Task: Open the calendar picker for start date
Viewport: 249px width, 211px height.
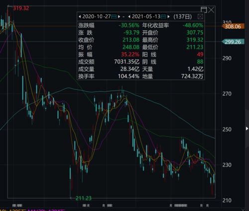Action: click(x=114, y=16)
